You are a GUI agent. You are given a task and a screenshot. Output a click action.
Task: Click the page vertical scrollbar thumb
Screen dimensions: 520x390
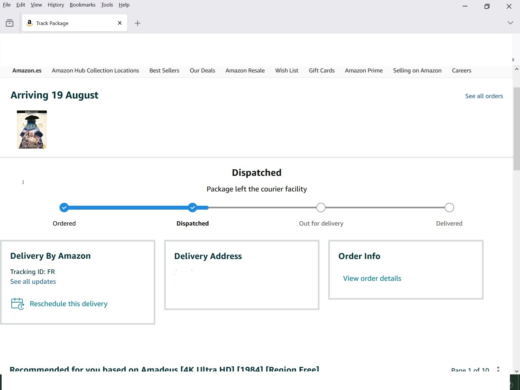[516, 129]
